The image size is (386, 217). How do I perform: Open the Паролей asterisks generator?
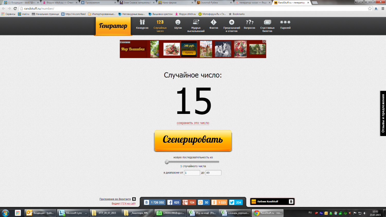[x=285, y=23]
